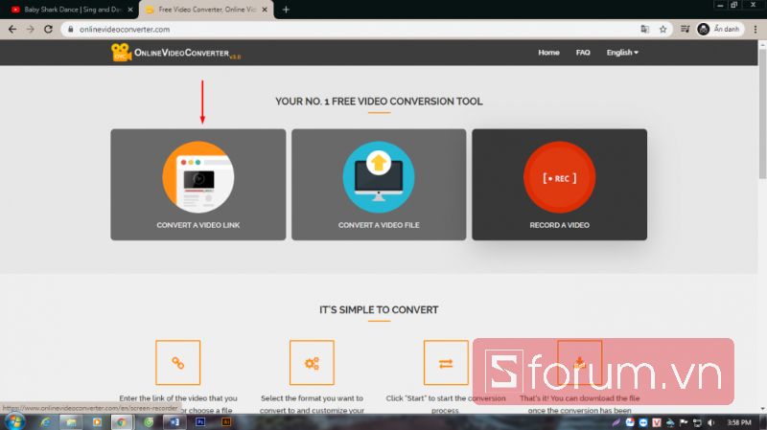767x430 pixels.
Task: Reload the onlinevideoconverter.com page
Action: pos(48,30)
